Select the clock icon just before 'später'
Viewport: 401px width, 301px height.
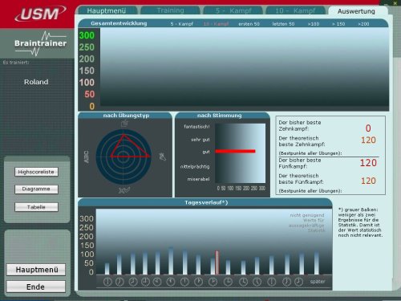click(x=298, y=282)
